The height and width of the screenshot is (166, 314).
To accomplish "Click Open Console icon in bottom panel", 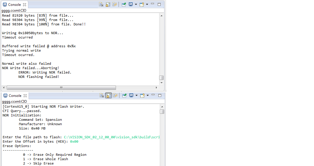I will tap(142, 95).
